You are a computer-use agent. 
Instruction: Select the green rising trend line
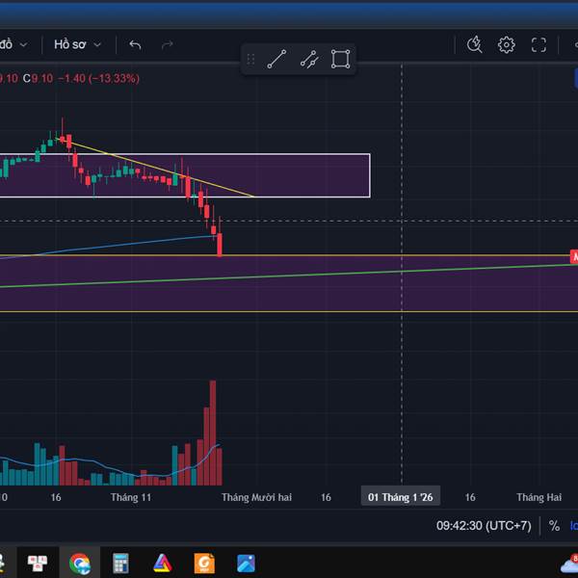(x=289, y=276)
